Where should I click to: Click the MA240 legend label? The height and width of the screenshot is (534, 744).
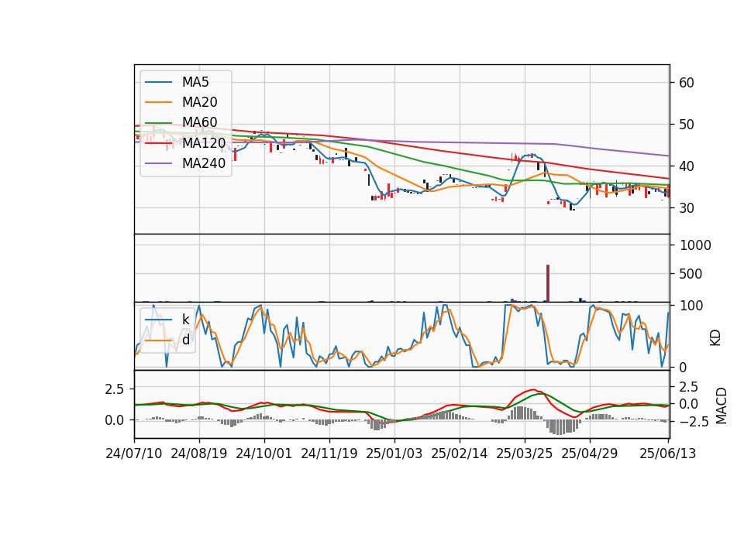point(204,163)
